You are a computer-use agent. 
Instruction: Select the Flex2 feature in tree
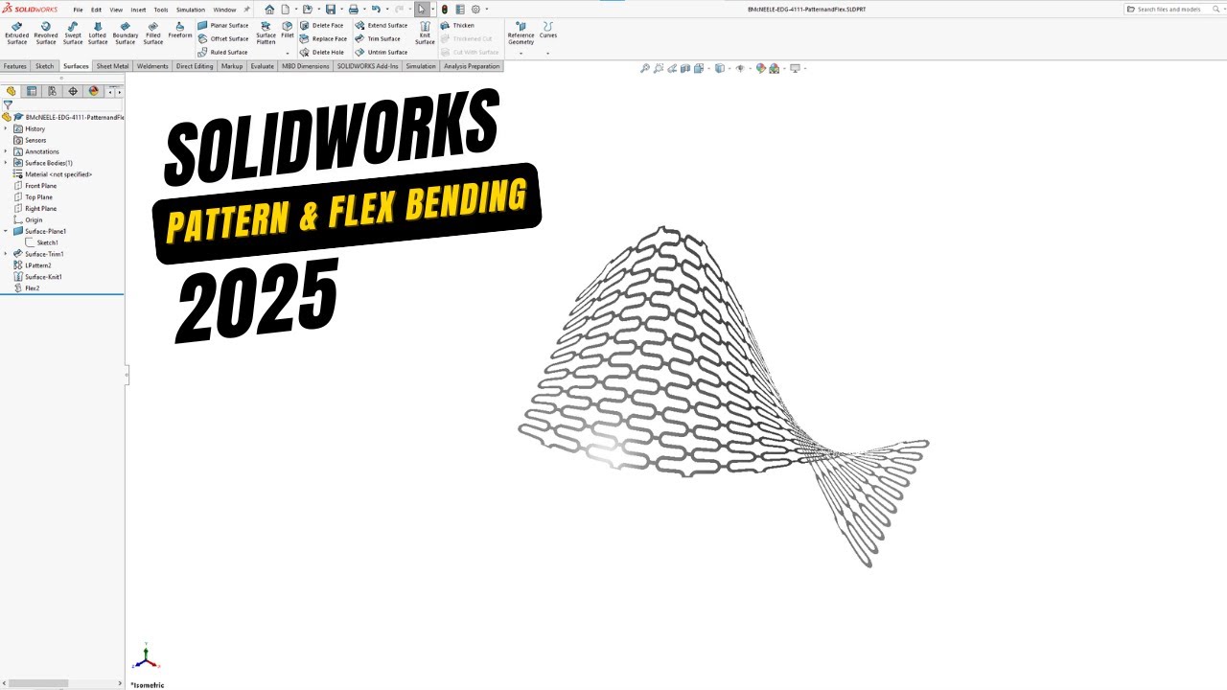[27, 288]
